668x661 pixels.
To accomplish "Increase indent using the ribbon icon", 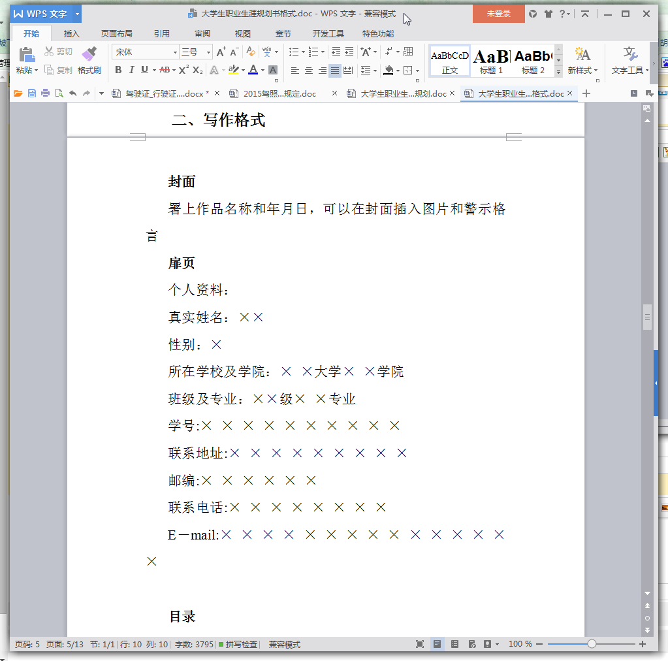I will pos(349,52).
